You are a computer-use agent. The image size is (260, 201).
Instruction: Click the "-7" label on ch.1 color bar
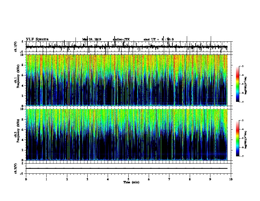(x=242, y=102)
